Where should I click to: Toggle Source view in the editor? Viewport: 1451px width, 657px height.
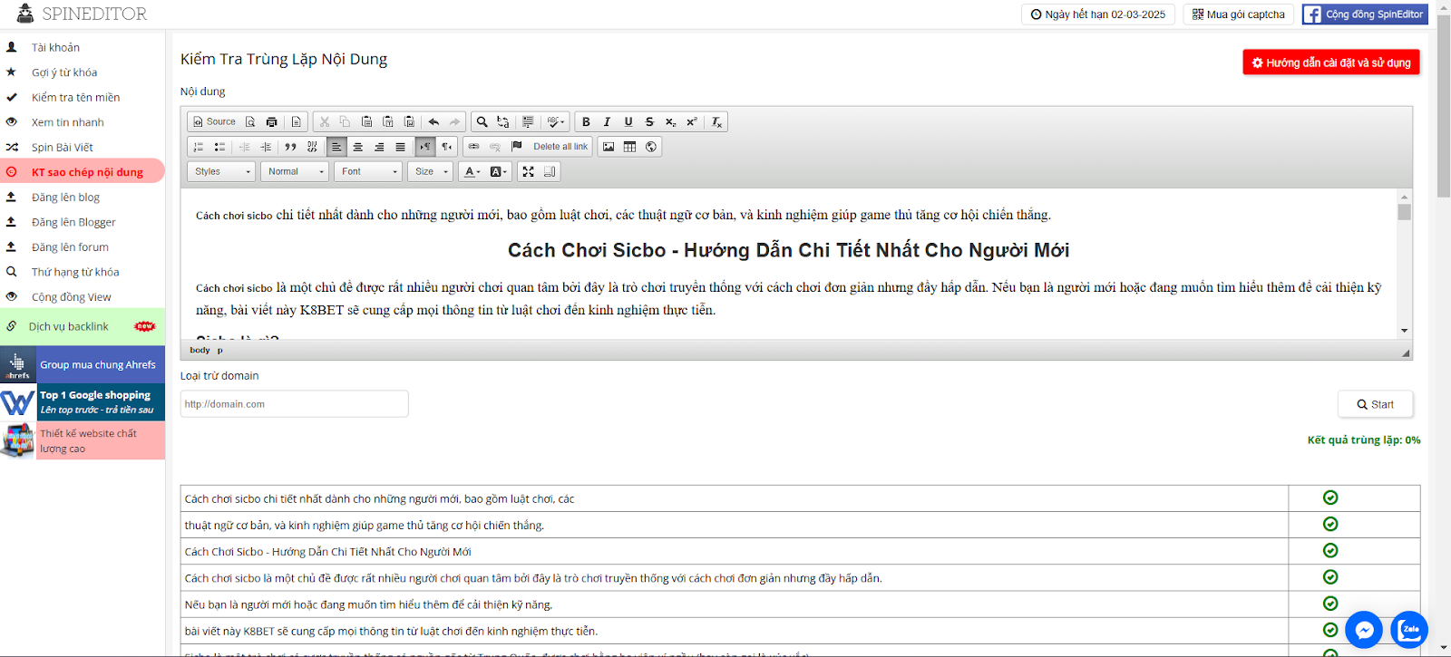tap(214, 121)
